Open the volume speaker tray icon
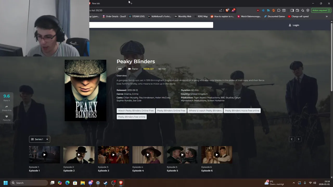This screenshot has width=333, height=187. (315, 183)
